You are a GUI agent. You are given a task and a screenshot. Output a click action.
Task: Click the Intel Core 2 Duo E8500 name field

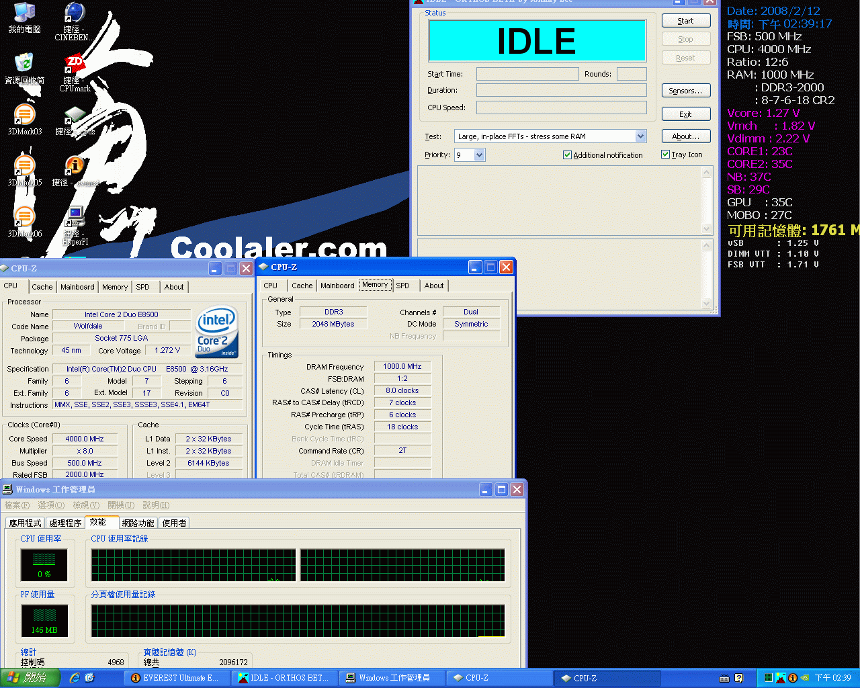(122, 314)
